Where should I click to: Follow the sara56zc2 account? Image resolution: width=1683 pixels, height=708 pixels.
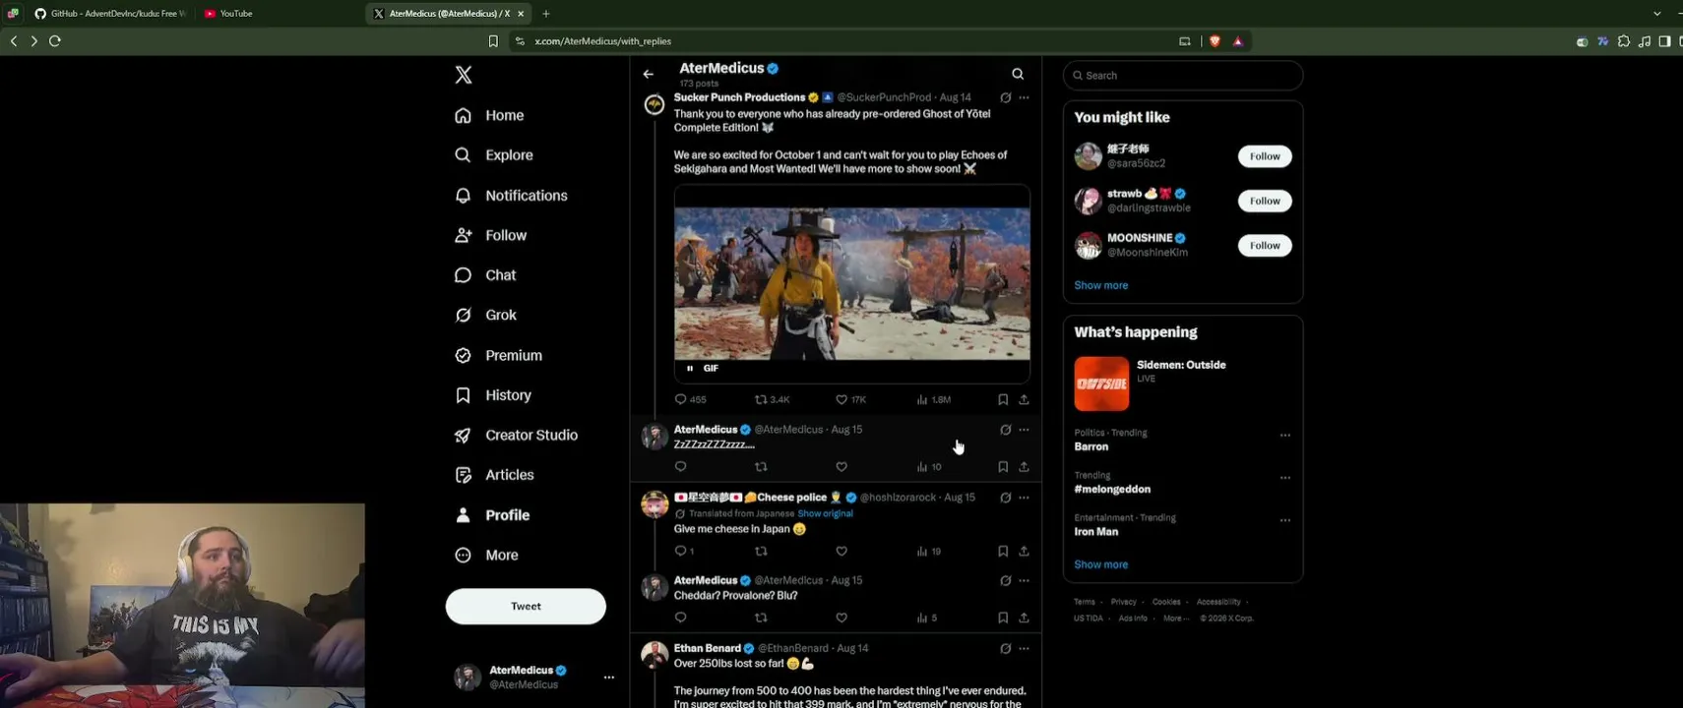click(x=1265, y=156)
